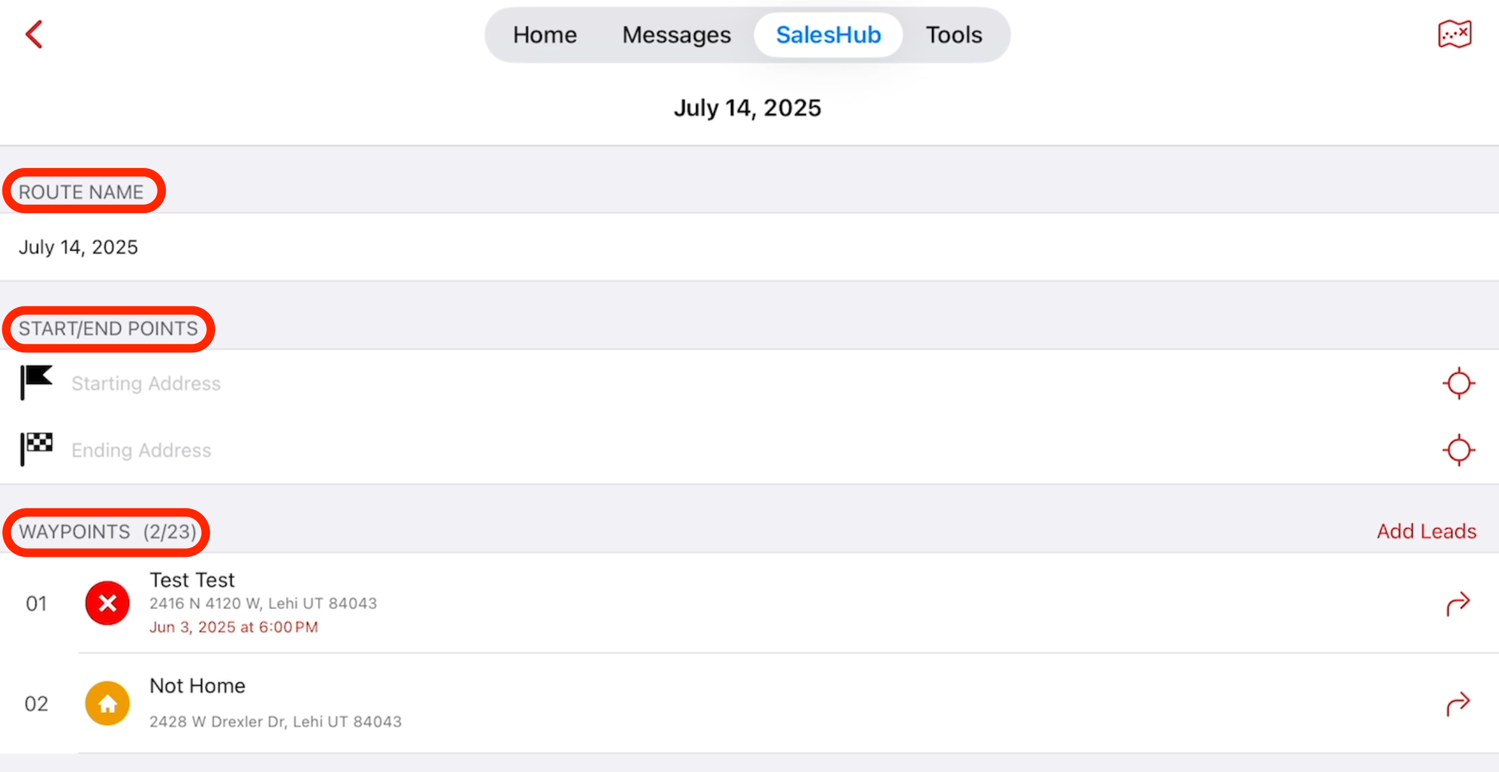Focus the Ending Address input
Screen dimensions: 1499x772
(x=429, y=450)
